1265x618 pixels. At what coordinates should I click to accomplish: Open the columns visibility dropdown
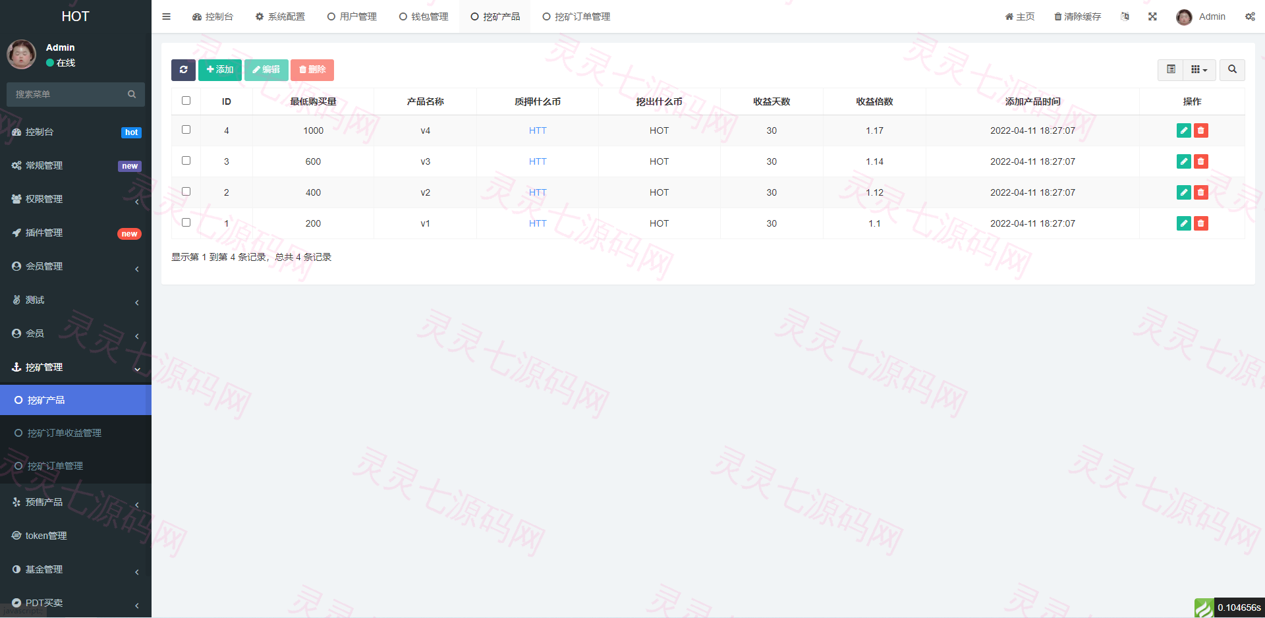click(1199, 70)
